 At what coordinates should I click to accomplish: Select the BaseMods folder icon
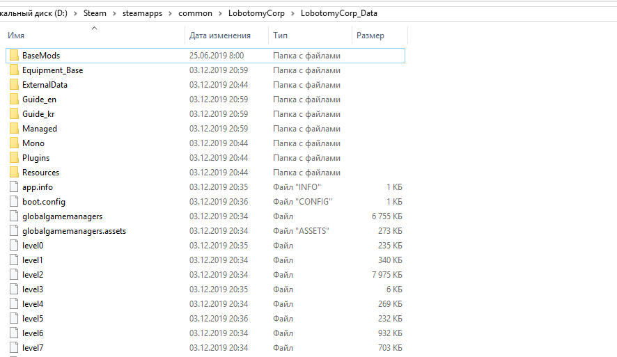pyautogui.click(x=14, y=56)
